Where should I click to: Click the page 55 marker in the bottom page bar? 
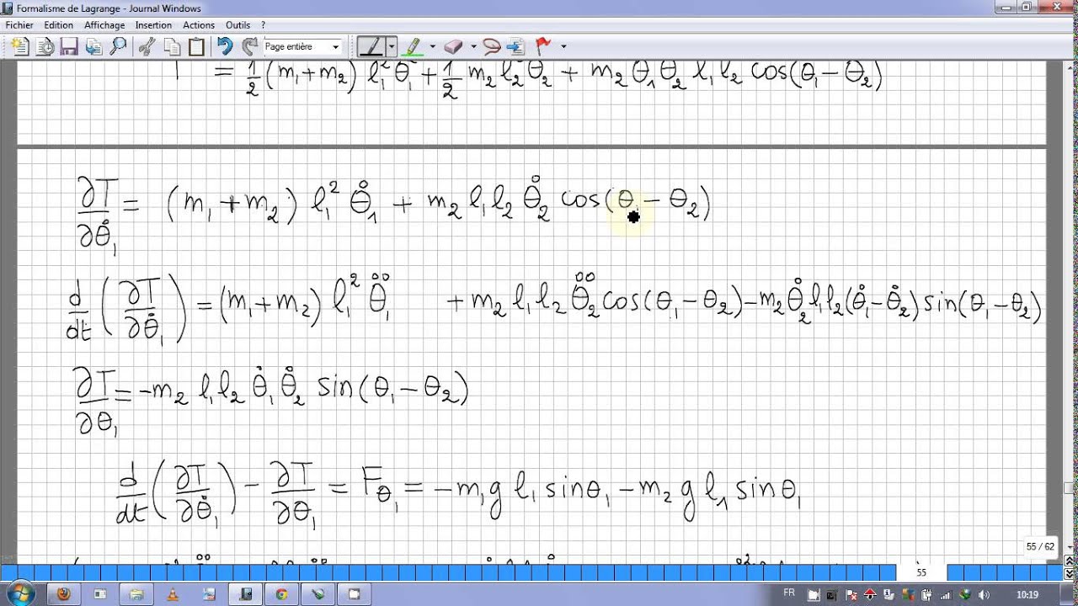(921, 572)
